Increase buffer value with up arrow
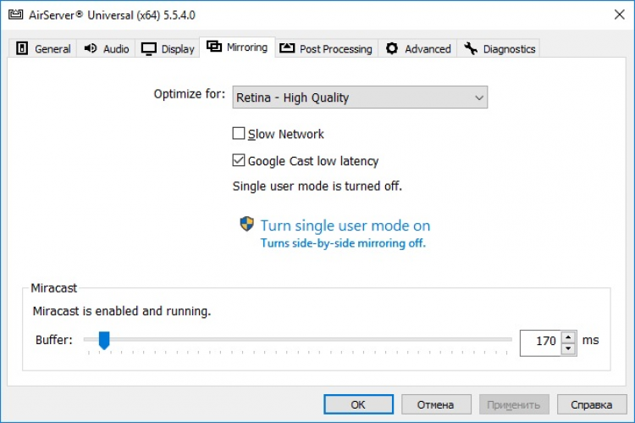This screenshot has width=635, height=423. tap(569, 337)
